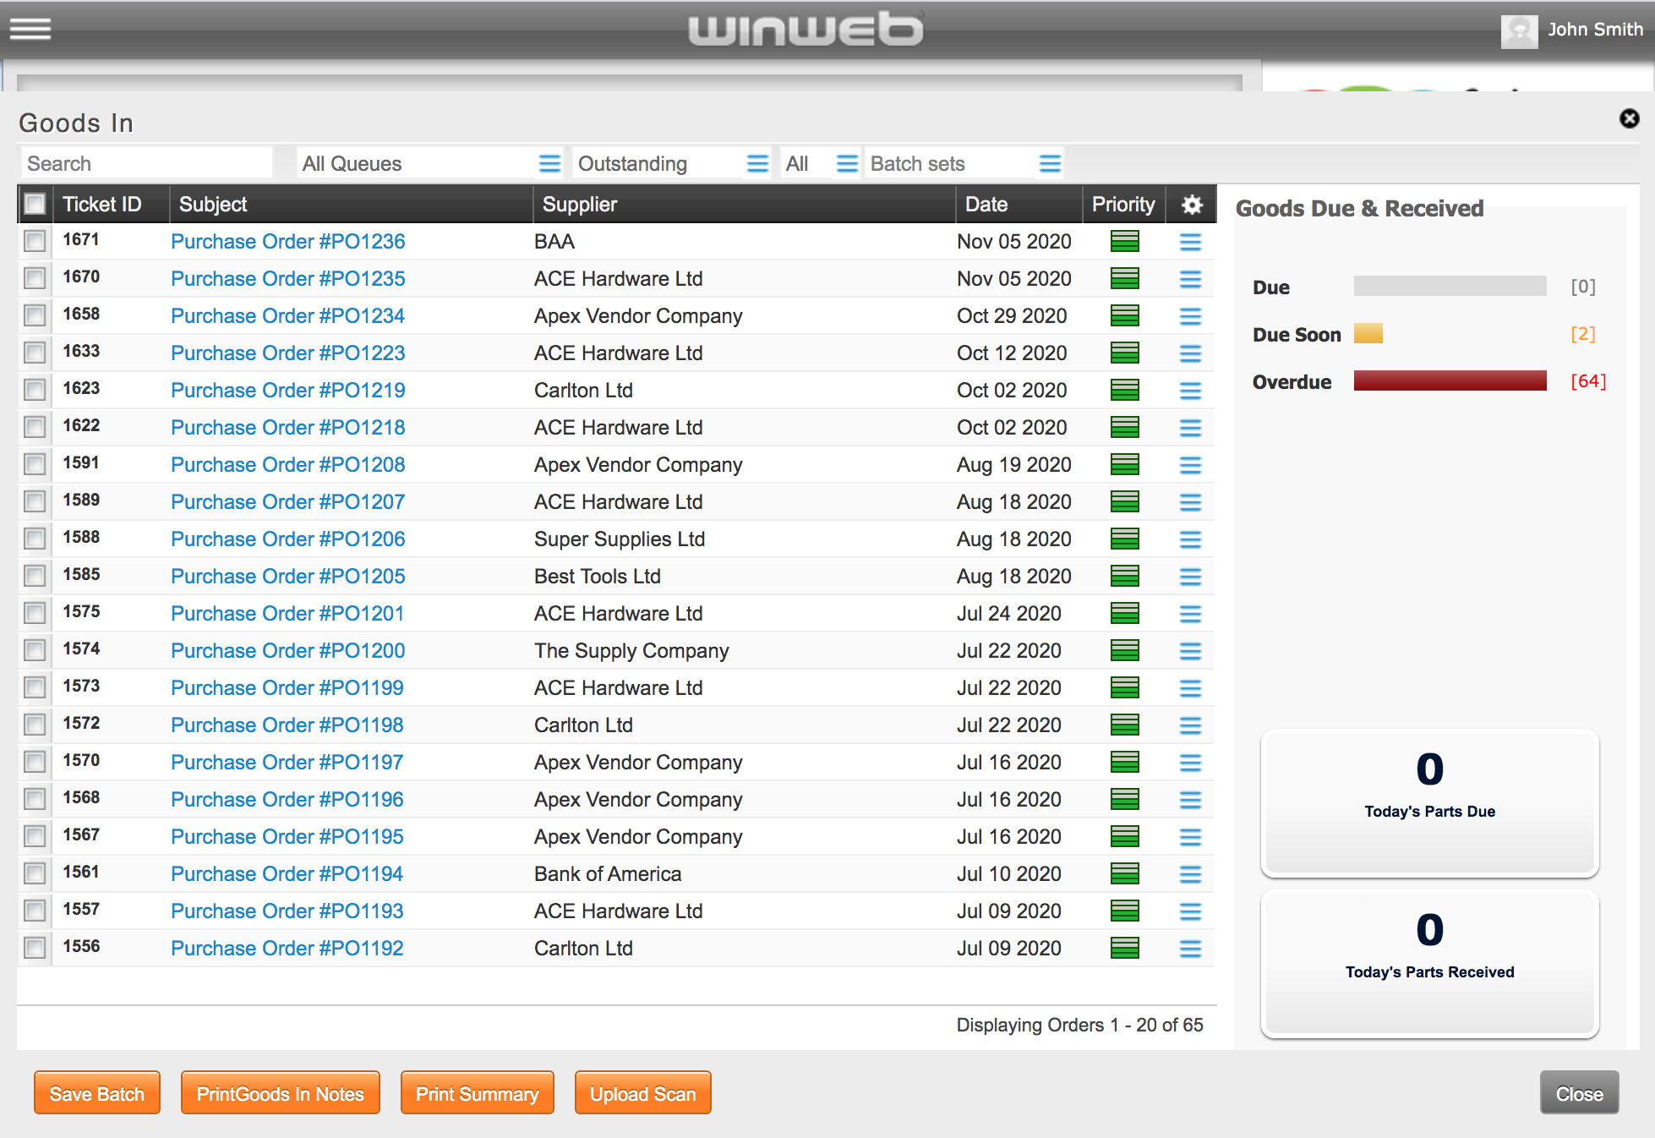Click priority indicator for ticket 1658

1124,316
